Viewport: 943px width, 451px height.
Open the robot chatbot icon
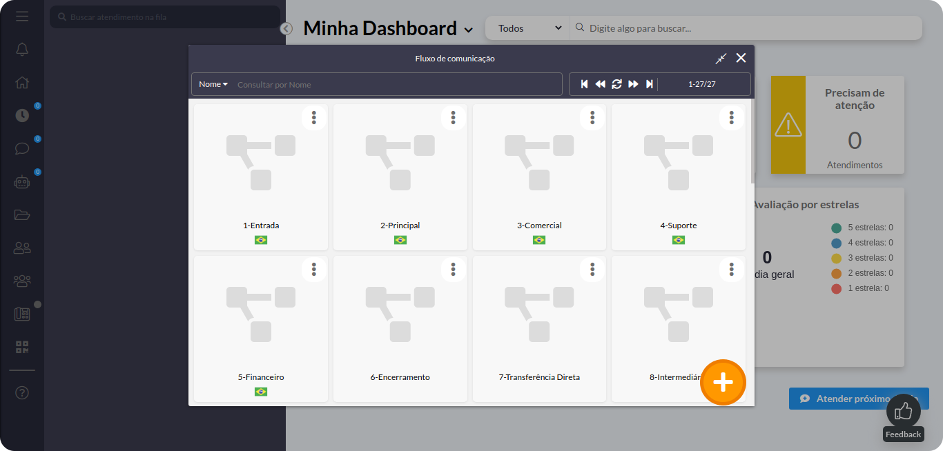click(x=22, y=182)
